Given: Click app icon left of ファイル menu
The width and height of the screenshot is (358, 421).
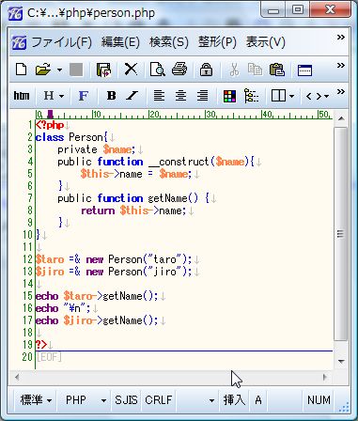Looking at the screenshot, I should 19,42.
